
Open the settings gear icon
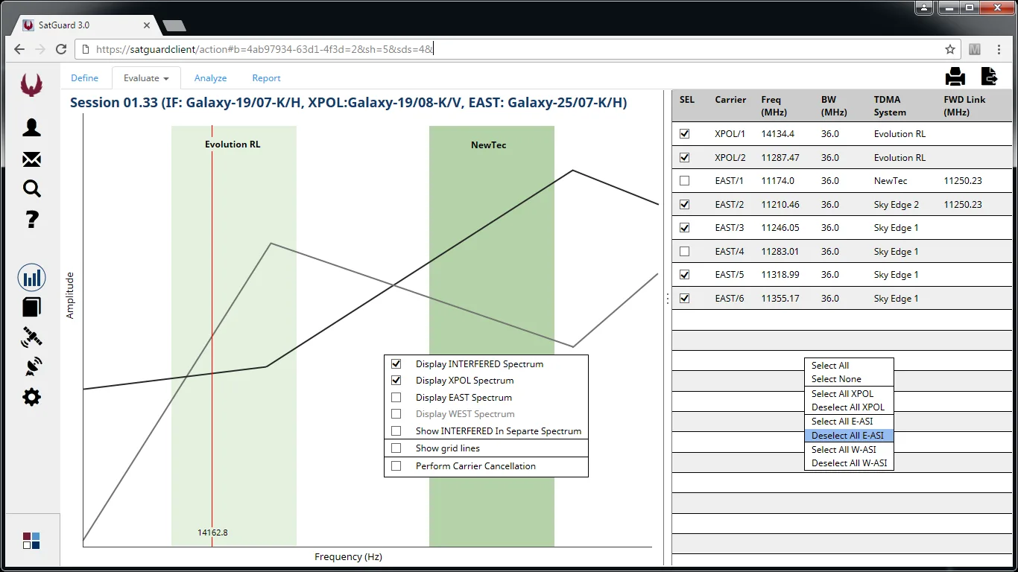coord(31,397)
